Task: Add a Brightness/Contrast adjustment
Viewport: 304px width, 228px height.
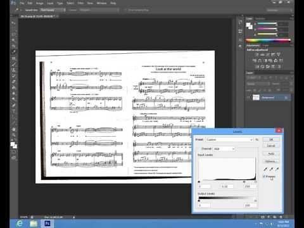Action: pyautogui.click(x=256, y=54)
